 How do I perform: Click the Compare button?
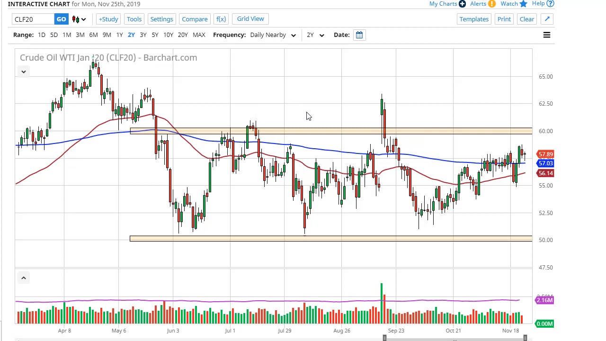point(195,19)
